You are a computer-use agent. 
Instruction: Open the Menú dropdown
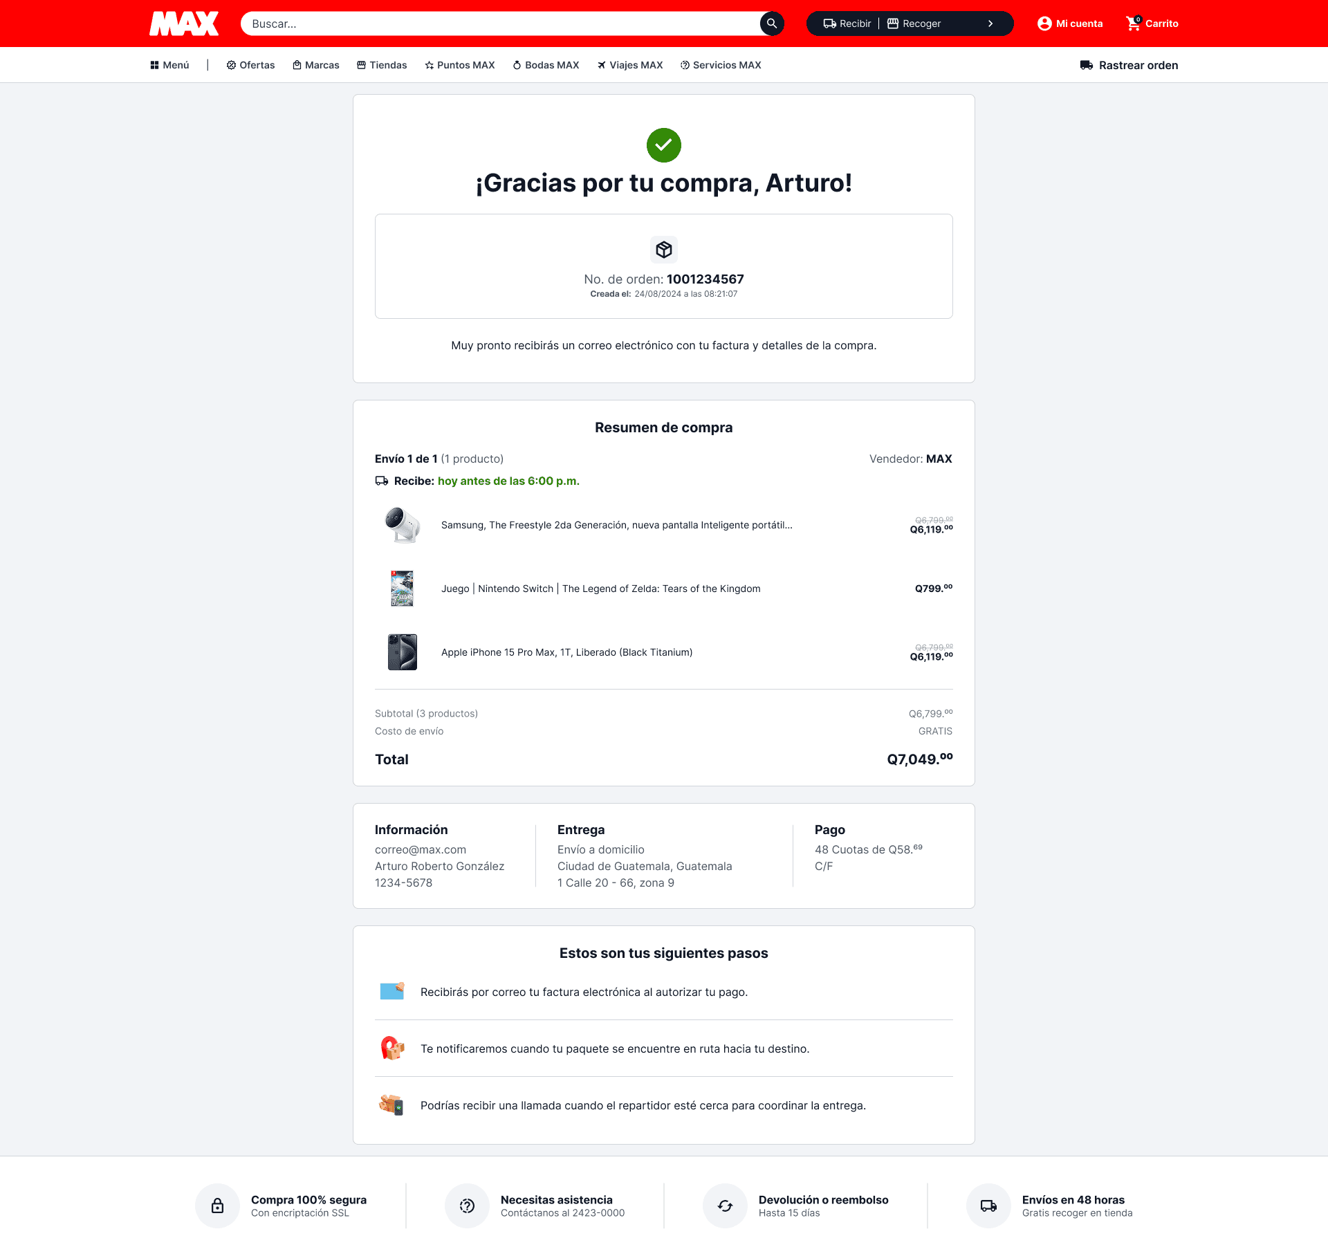[169, 65]
